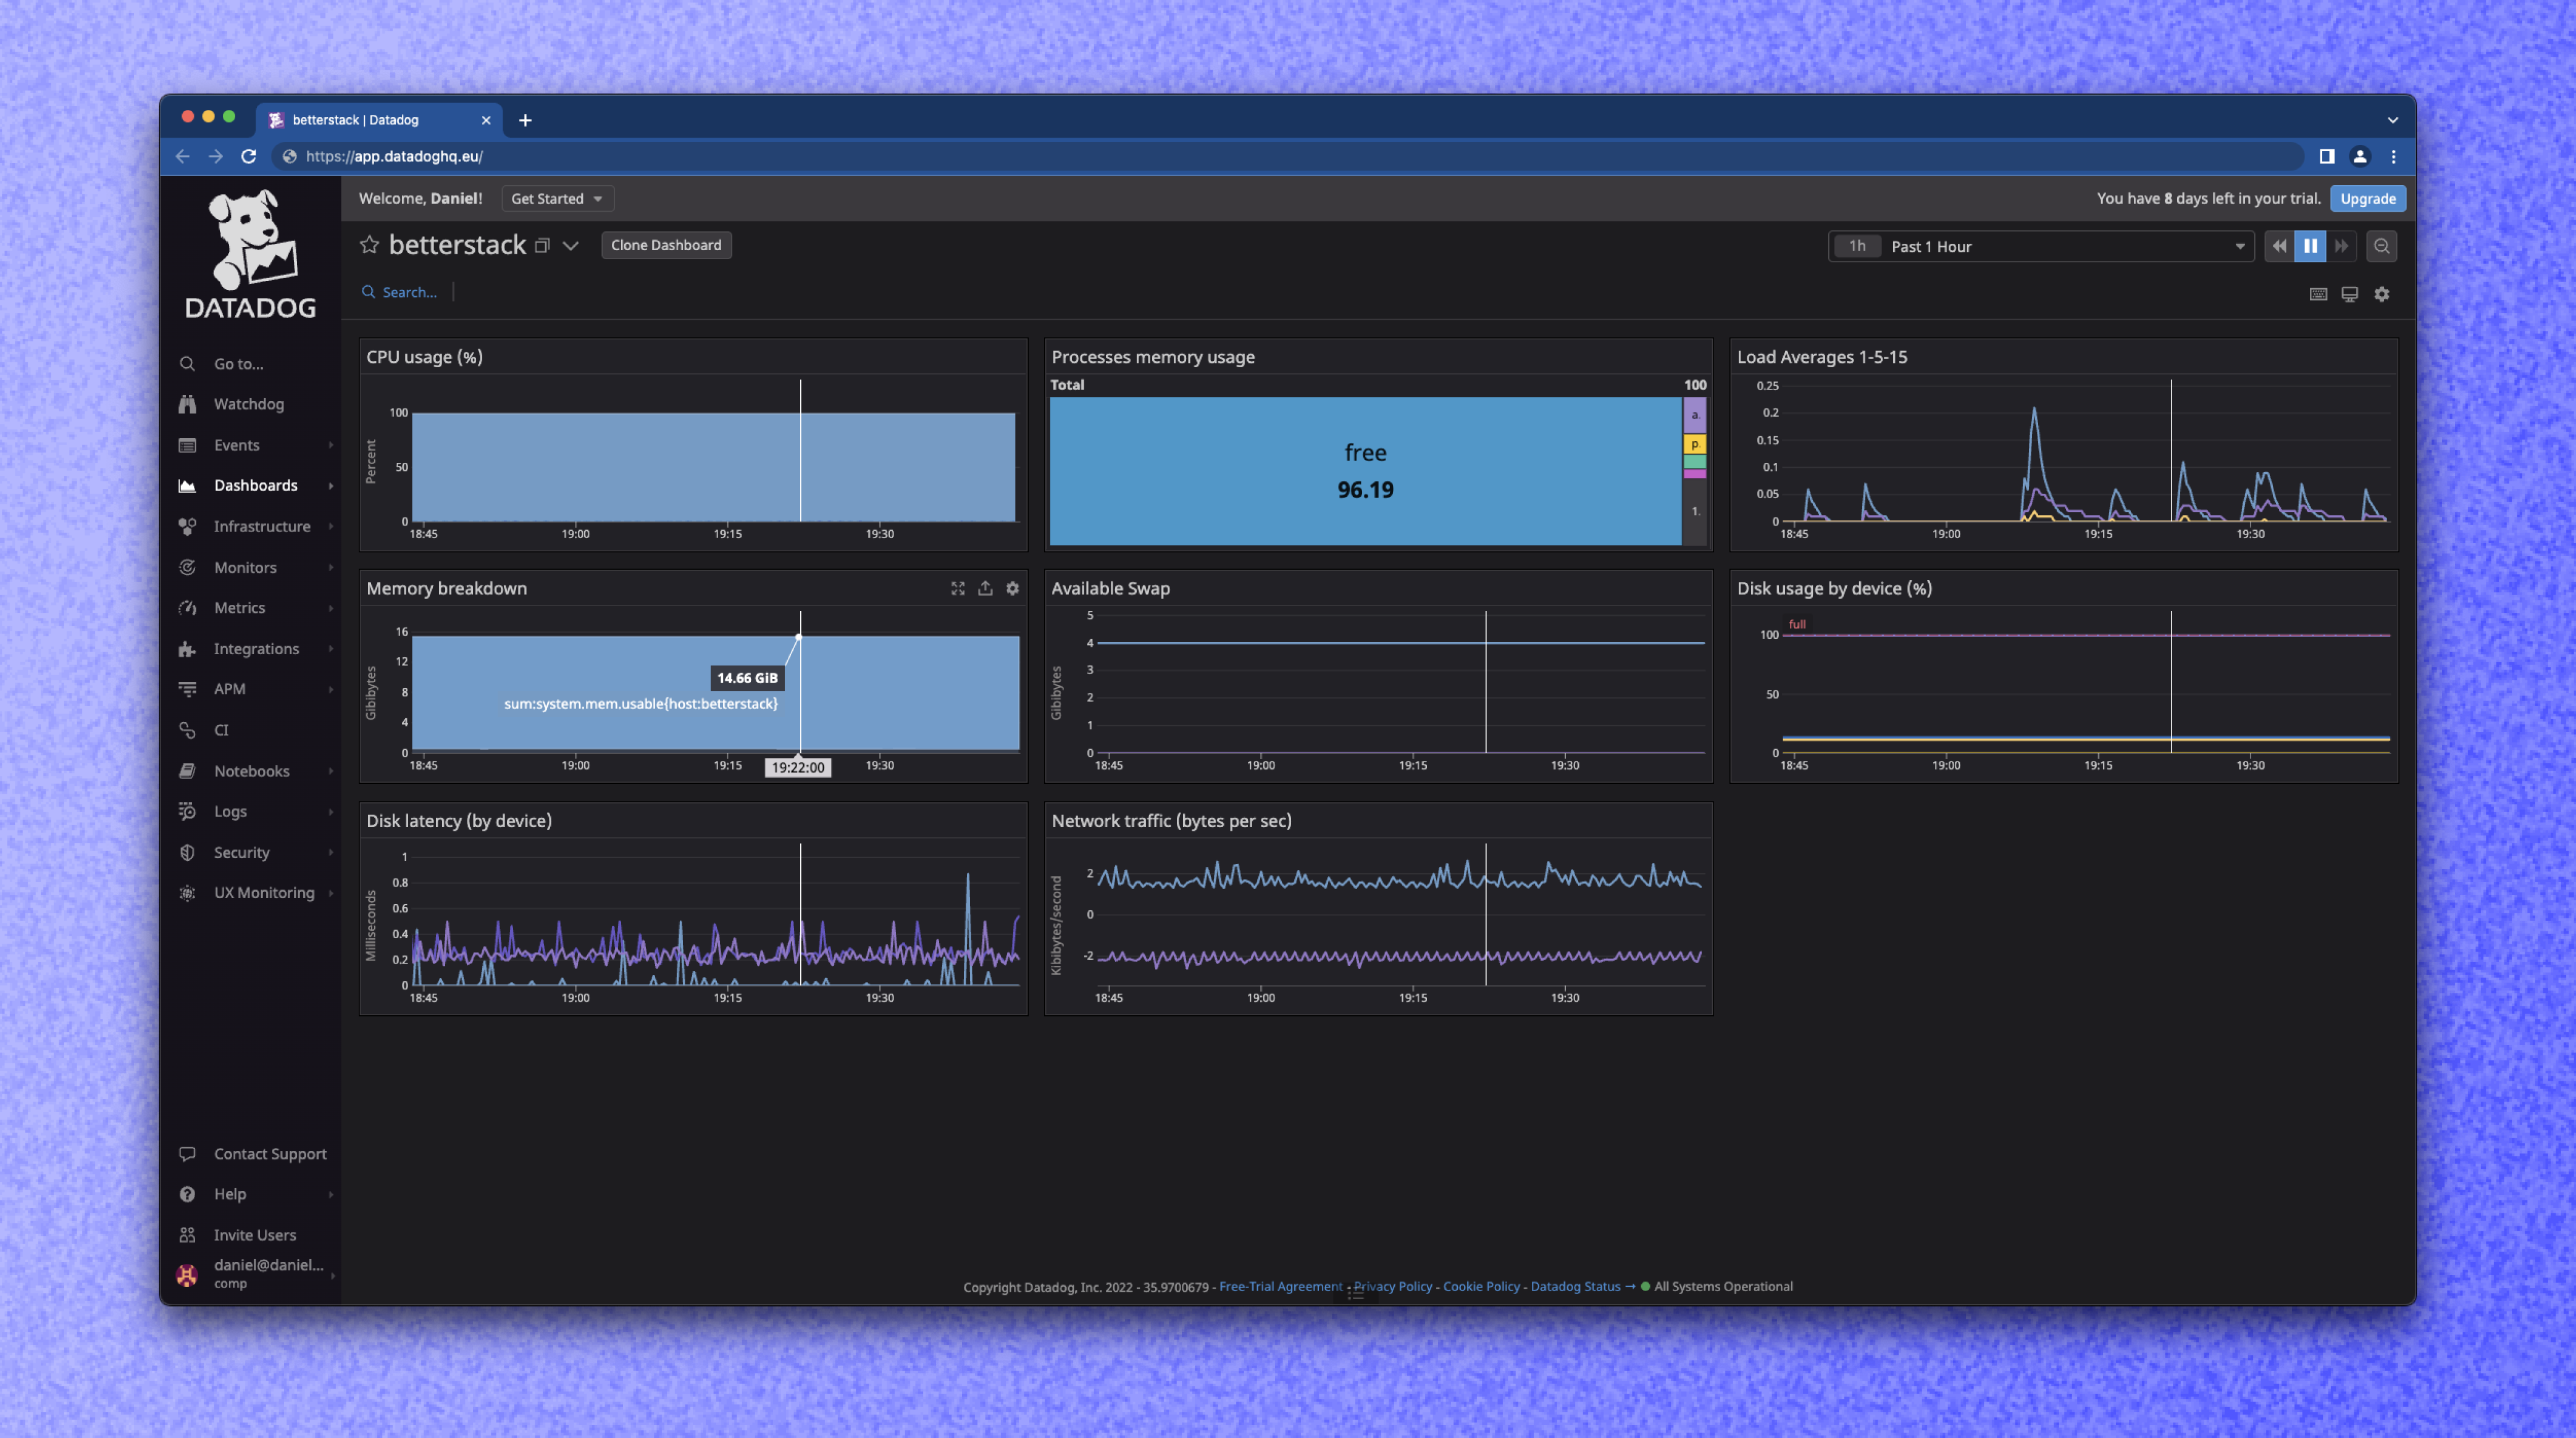Image resolution: width=2576 pixels, height=1438 pixels.
Task: Click export icon on Memory breakdown widget
Action: click(985, 589)
